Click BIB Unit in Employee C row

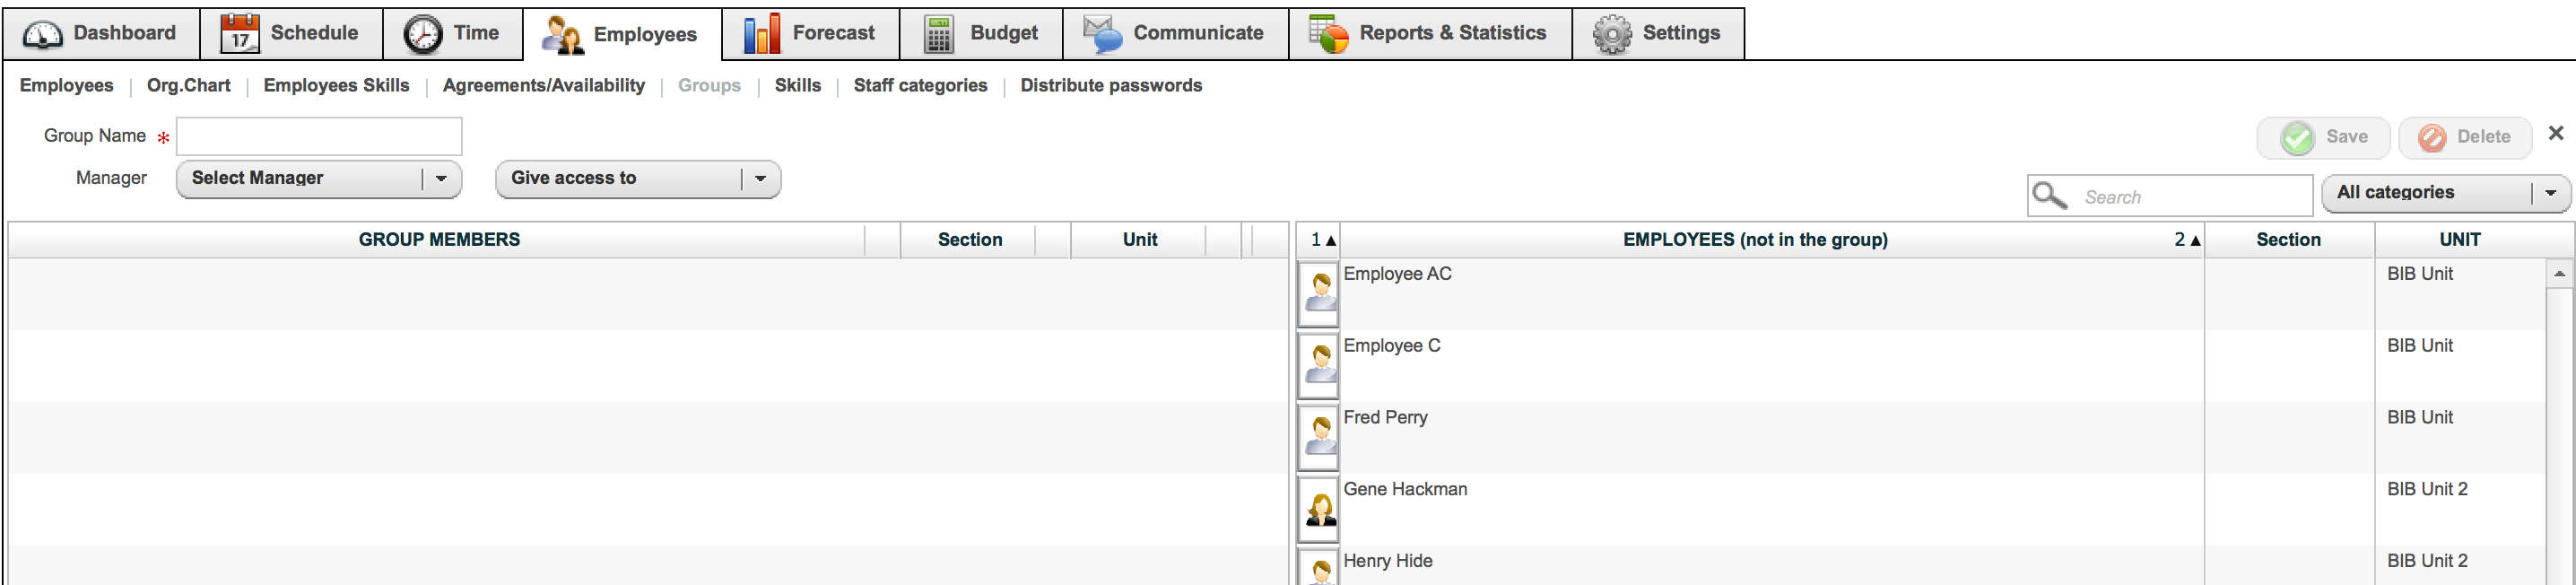click(2419, 346)
